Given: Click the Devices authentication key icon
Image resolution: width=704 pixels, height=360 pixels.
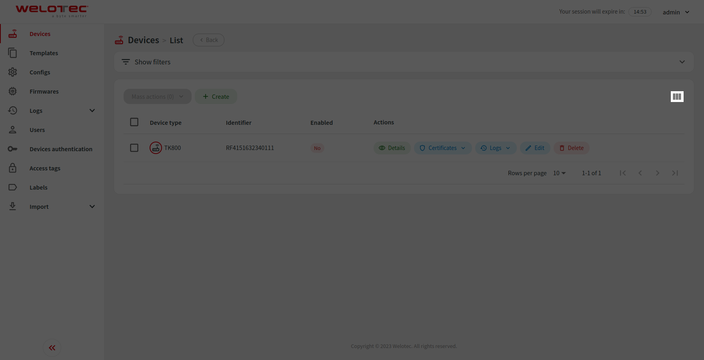Looking at the screenshot, I should pyautogui.click(x=13, y=149).
